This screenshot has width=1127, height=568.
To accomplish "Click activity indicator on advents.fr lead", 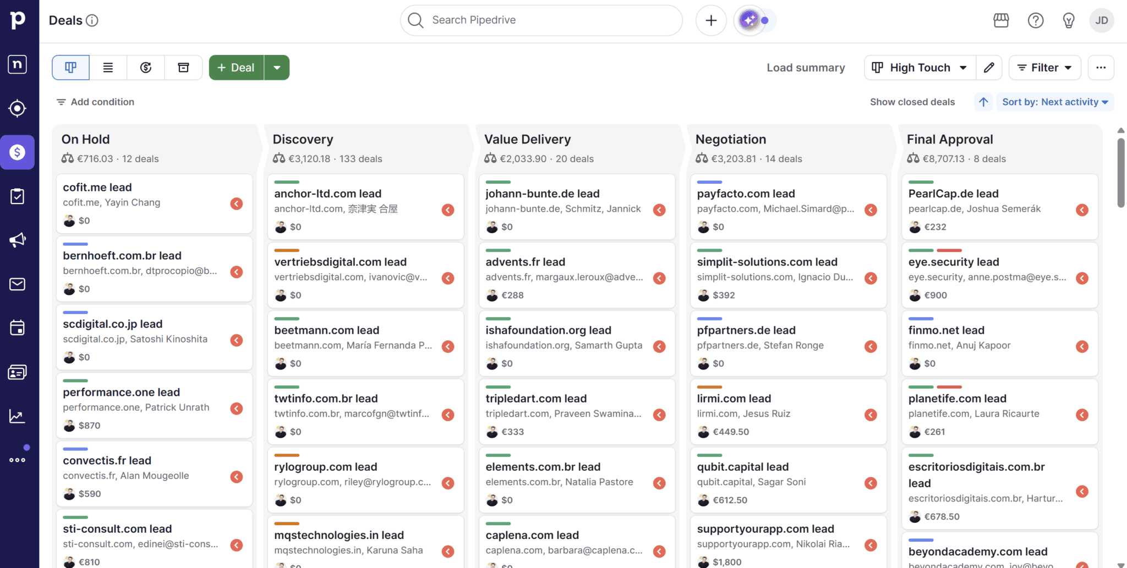I will pyautogui.click(x=659, y=278).
